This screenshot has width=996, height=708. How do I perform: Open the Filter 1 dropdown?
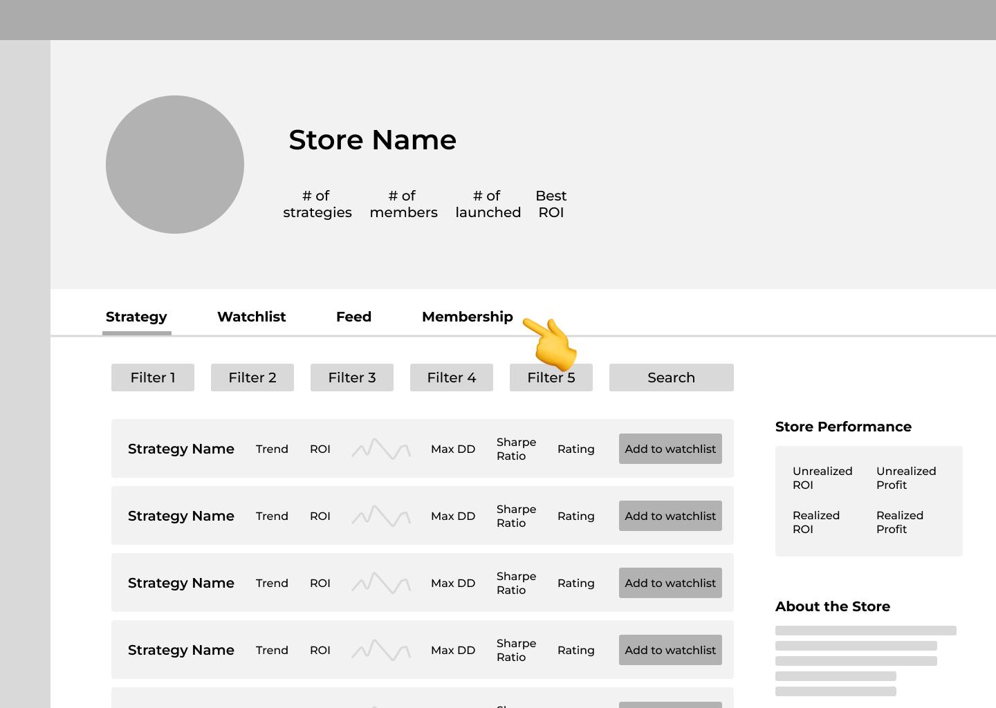click(x=153, y=378)
